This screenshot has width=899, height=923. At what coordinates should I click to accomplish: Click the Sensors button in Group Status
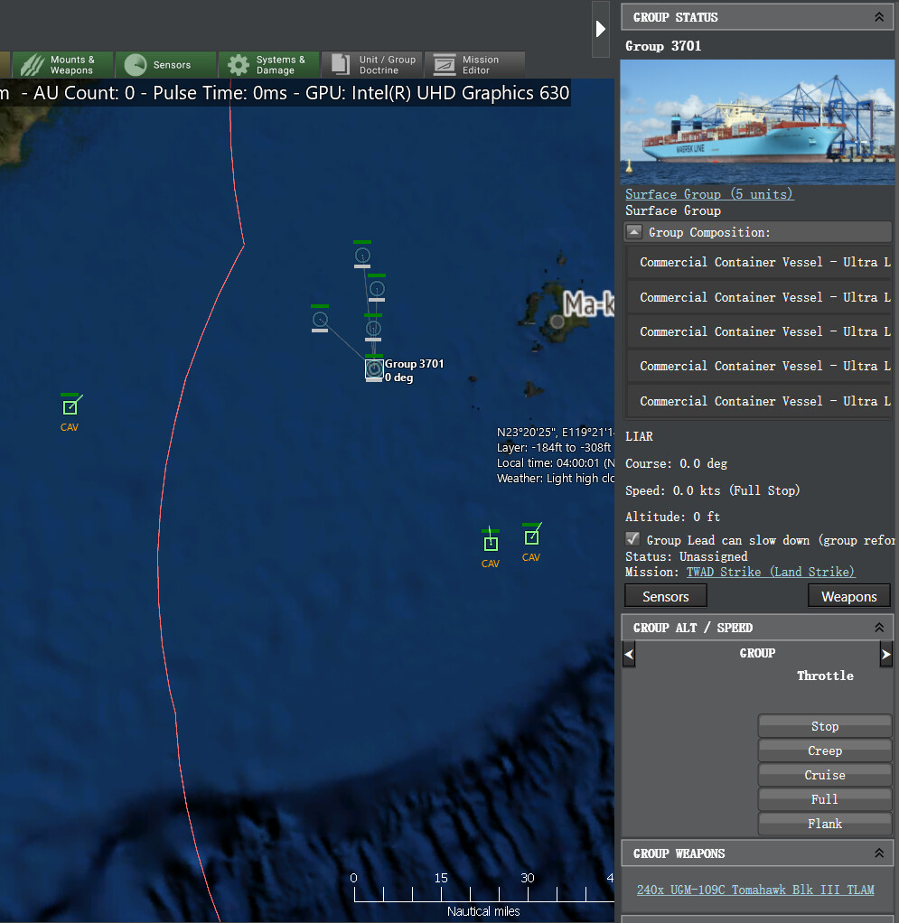(665, 596)
